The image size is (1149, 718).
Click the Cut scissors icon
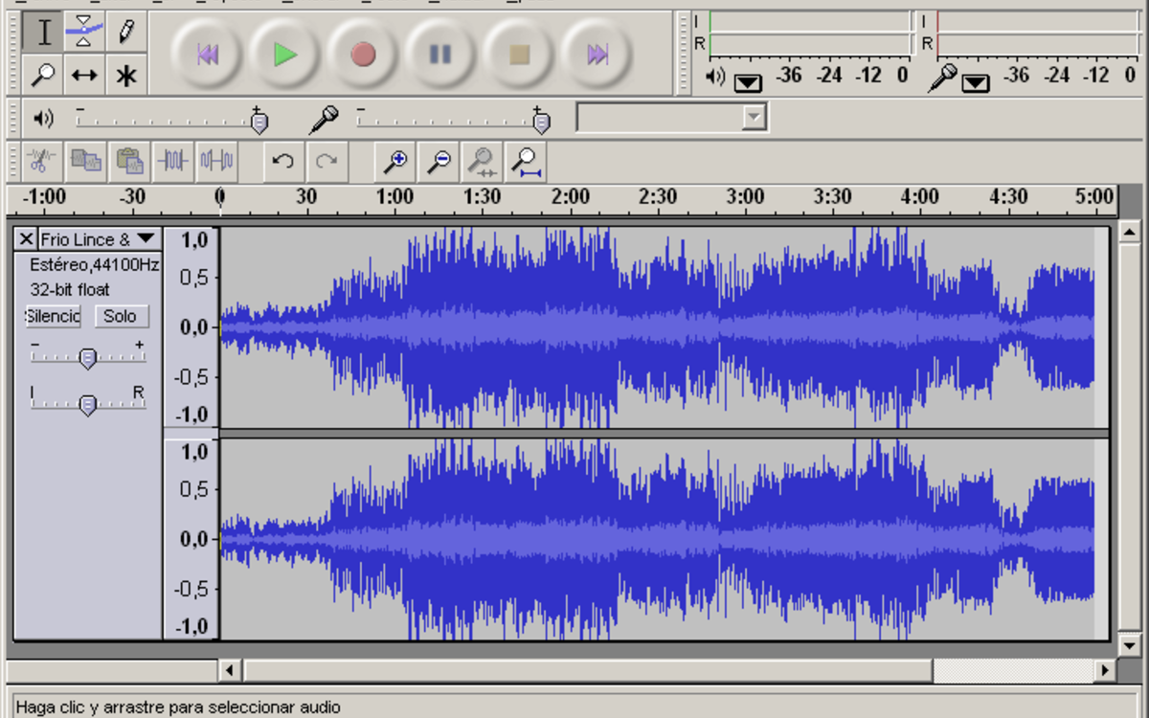tap(39, 161)
